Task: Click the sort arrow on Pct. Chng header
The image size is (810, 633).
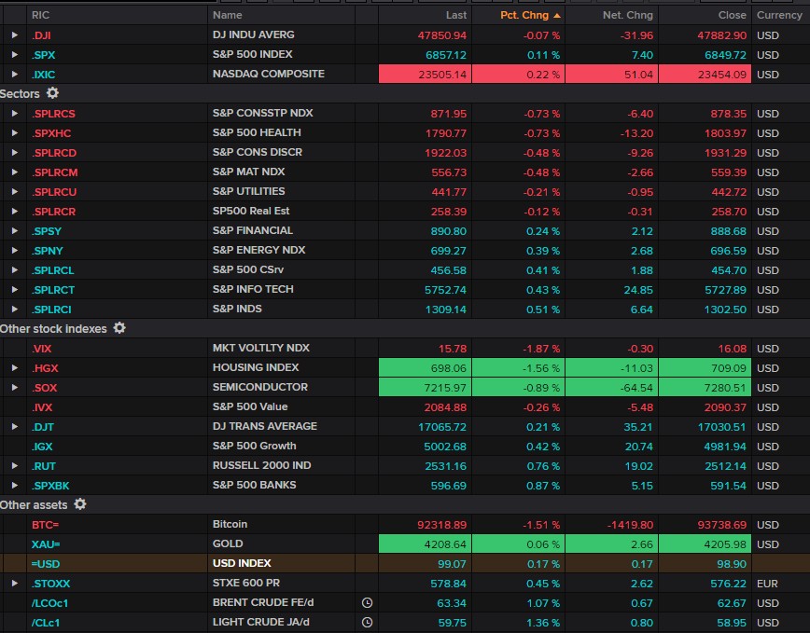Action: [x=557, y=16]
